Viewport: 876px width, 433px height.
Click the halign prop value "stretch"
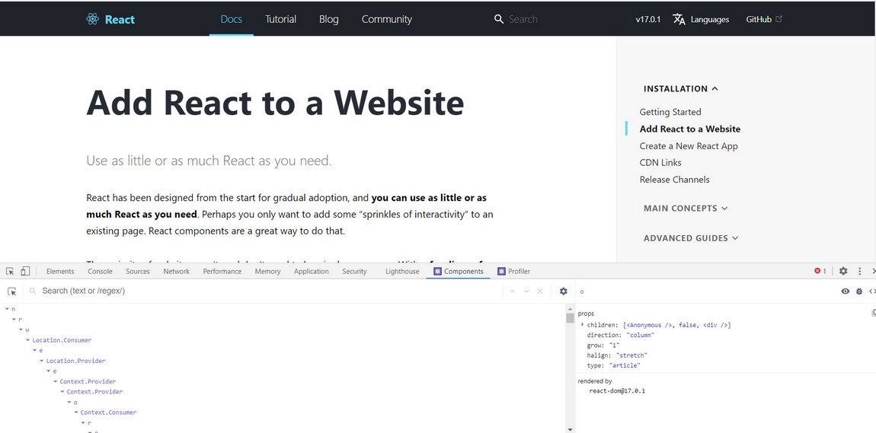pyautogui.click(x=631, y=355)
